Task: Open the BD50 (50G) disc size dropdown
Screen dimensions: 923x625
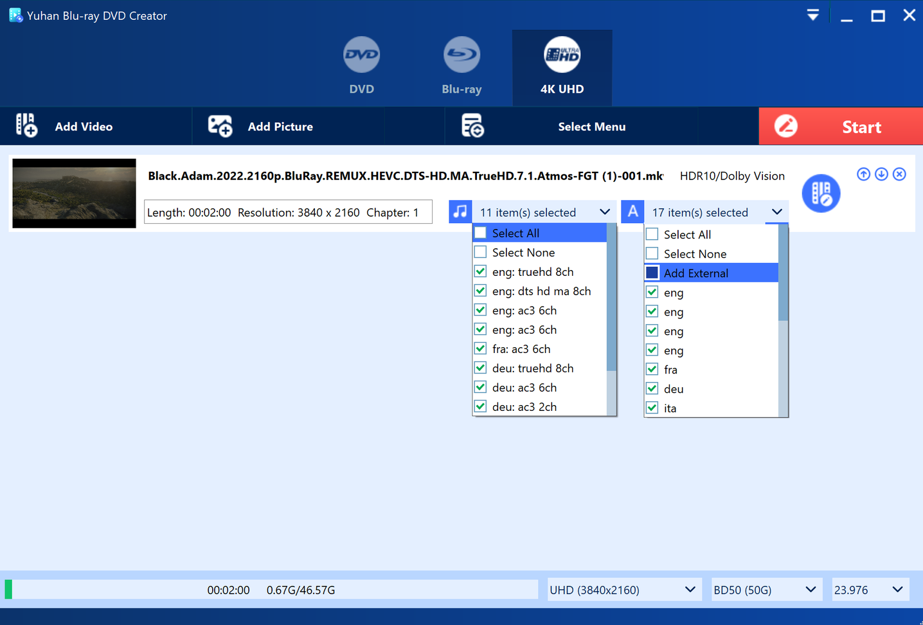Action: tap(766, 590)
